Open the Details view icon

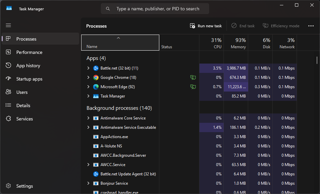pyautogui.click(x=8, y=105)
